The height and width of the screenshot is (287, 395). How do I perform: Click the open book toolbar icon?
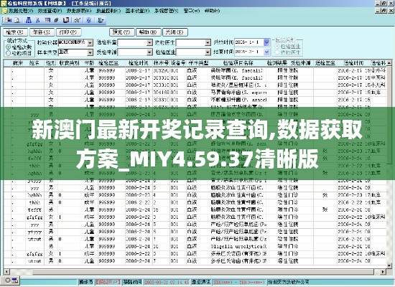coord(66,20)
